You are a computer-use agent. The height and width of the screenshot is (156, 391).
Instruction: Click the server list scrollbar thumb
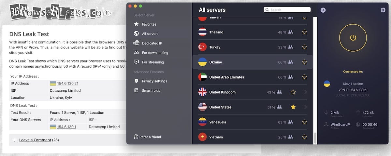click(315, 138)
